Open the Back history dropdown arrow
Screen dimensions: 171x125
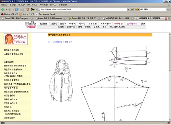point(6,10)
